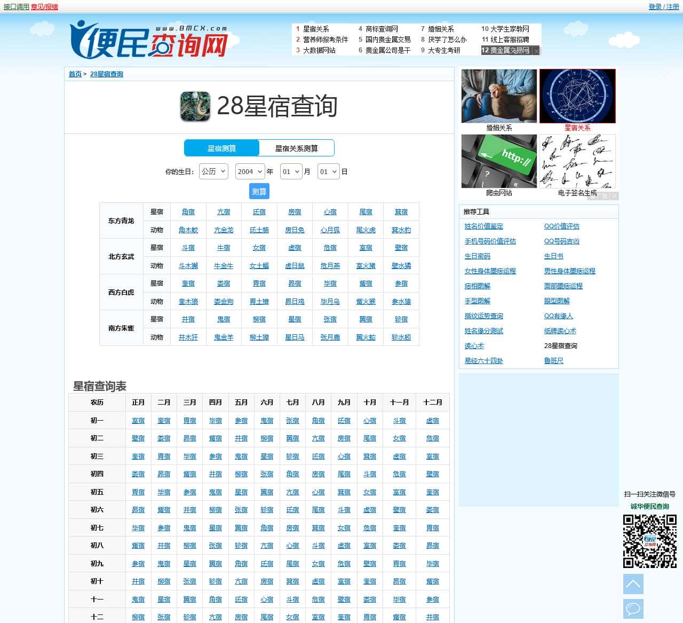Viewport: 683px width, 623px height.
Task: Open the chat bubble feedback button
Action: tap(633, 609)
